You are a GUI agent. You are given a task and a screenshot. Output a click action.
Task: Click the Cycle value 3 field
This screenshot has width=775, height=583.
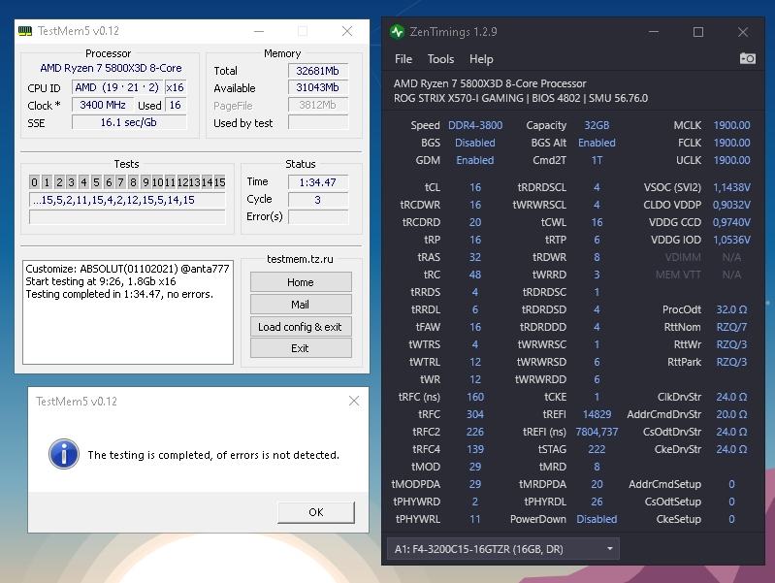tap(318, 199)
